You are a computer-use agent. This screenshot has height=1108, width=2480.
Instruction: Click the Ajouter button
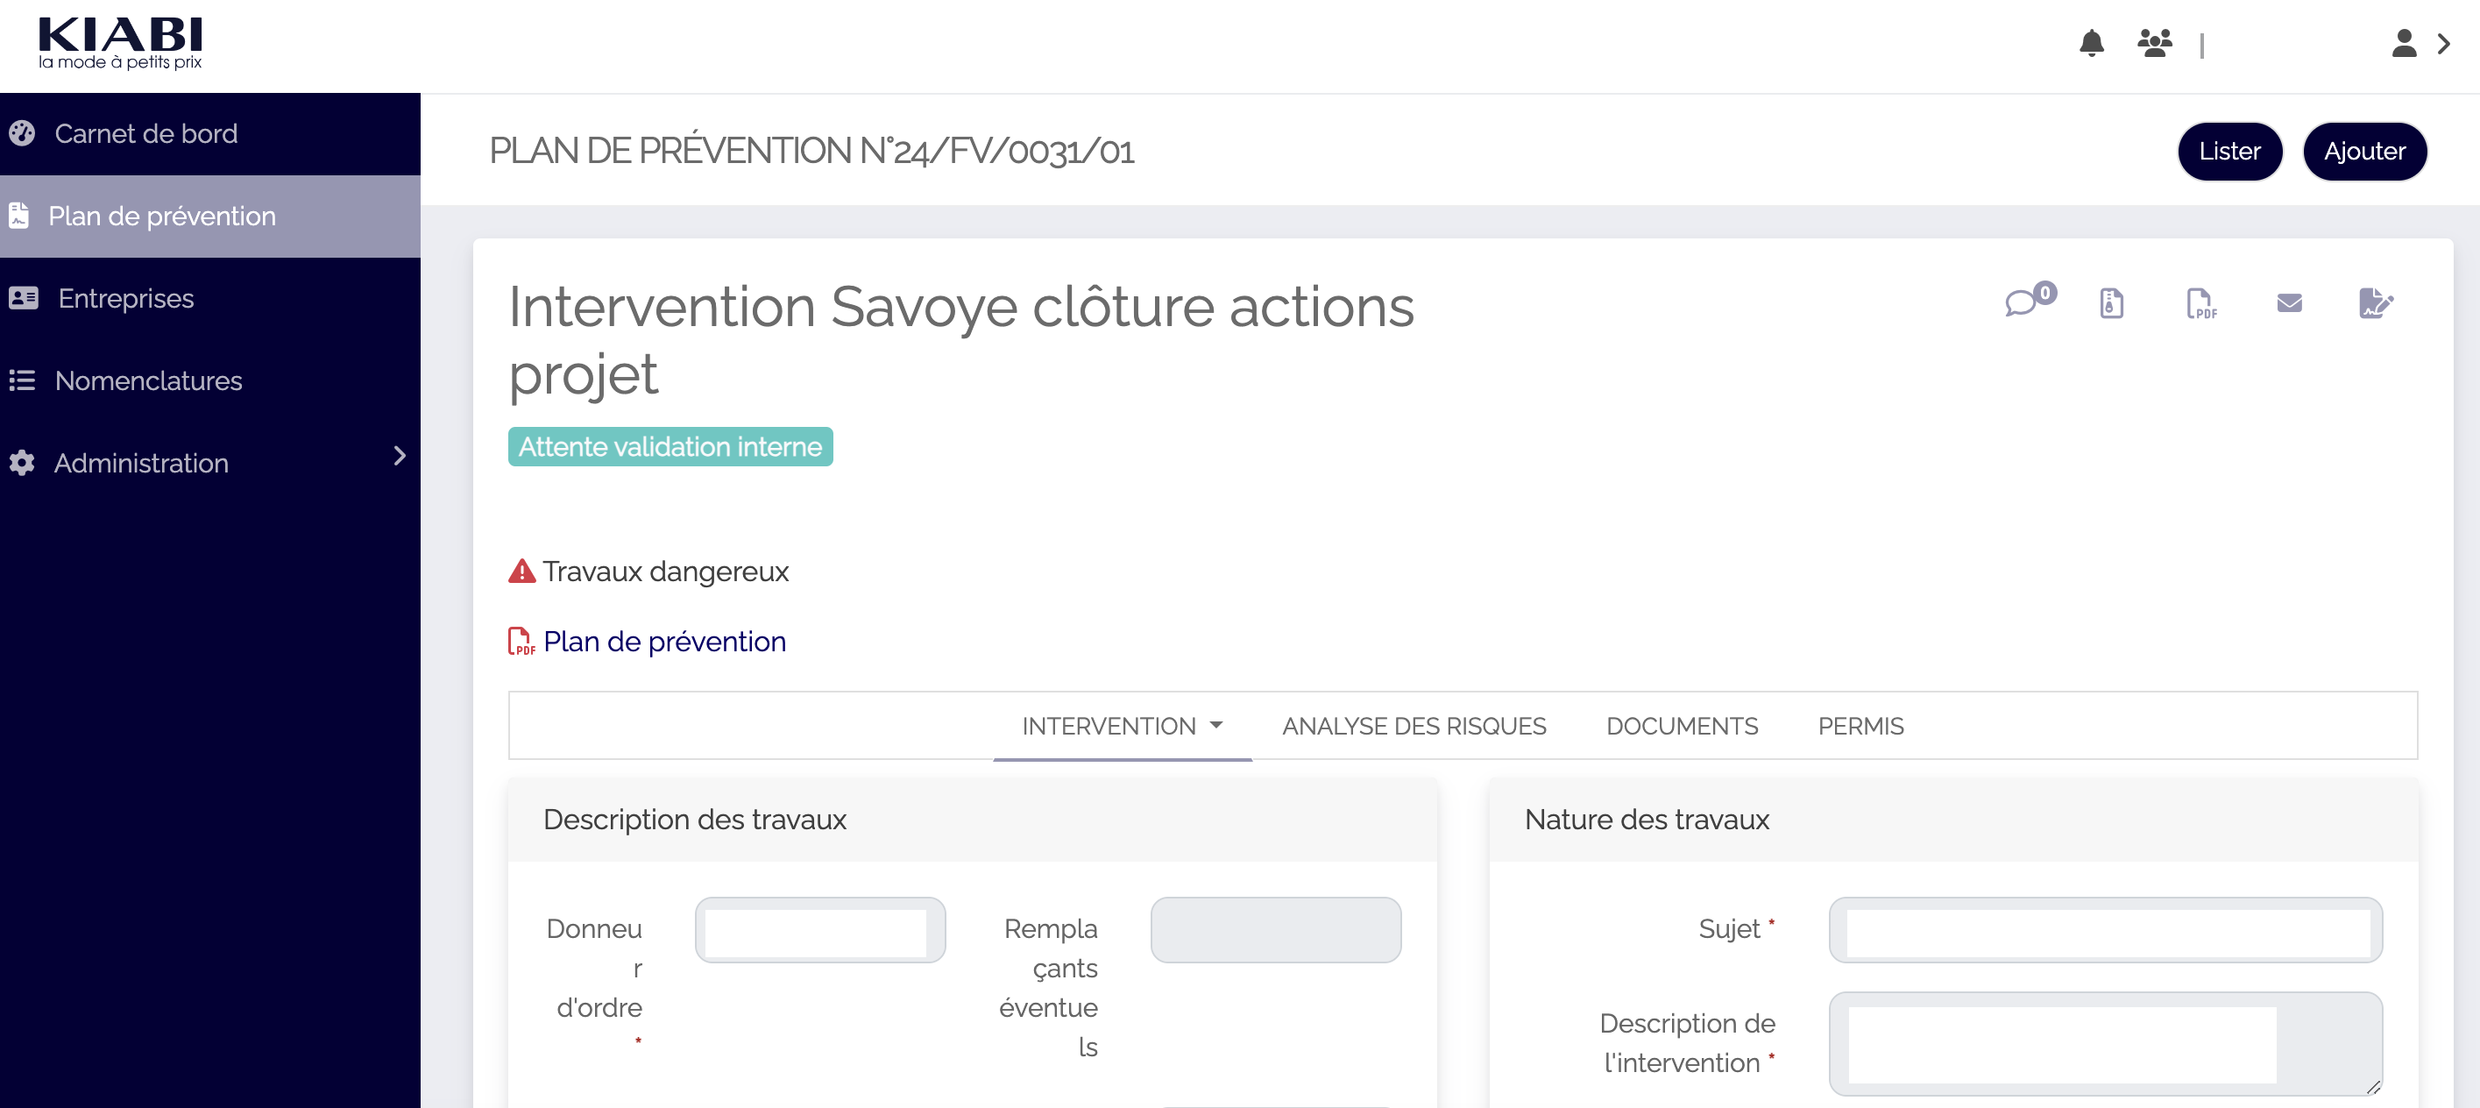pyautogui.click(x=2363, y=151)
